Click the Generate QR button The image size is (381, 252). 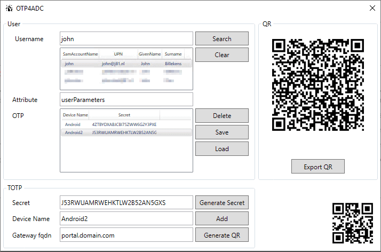222,235
